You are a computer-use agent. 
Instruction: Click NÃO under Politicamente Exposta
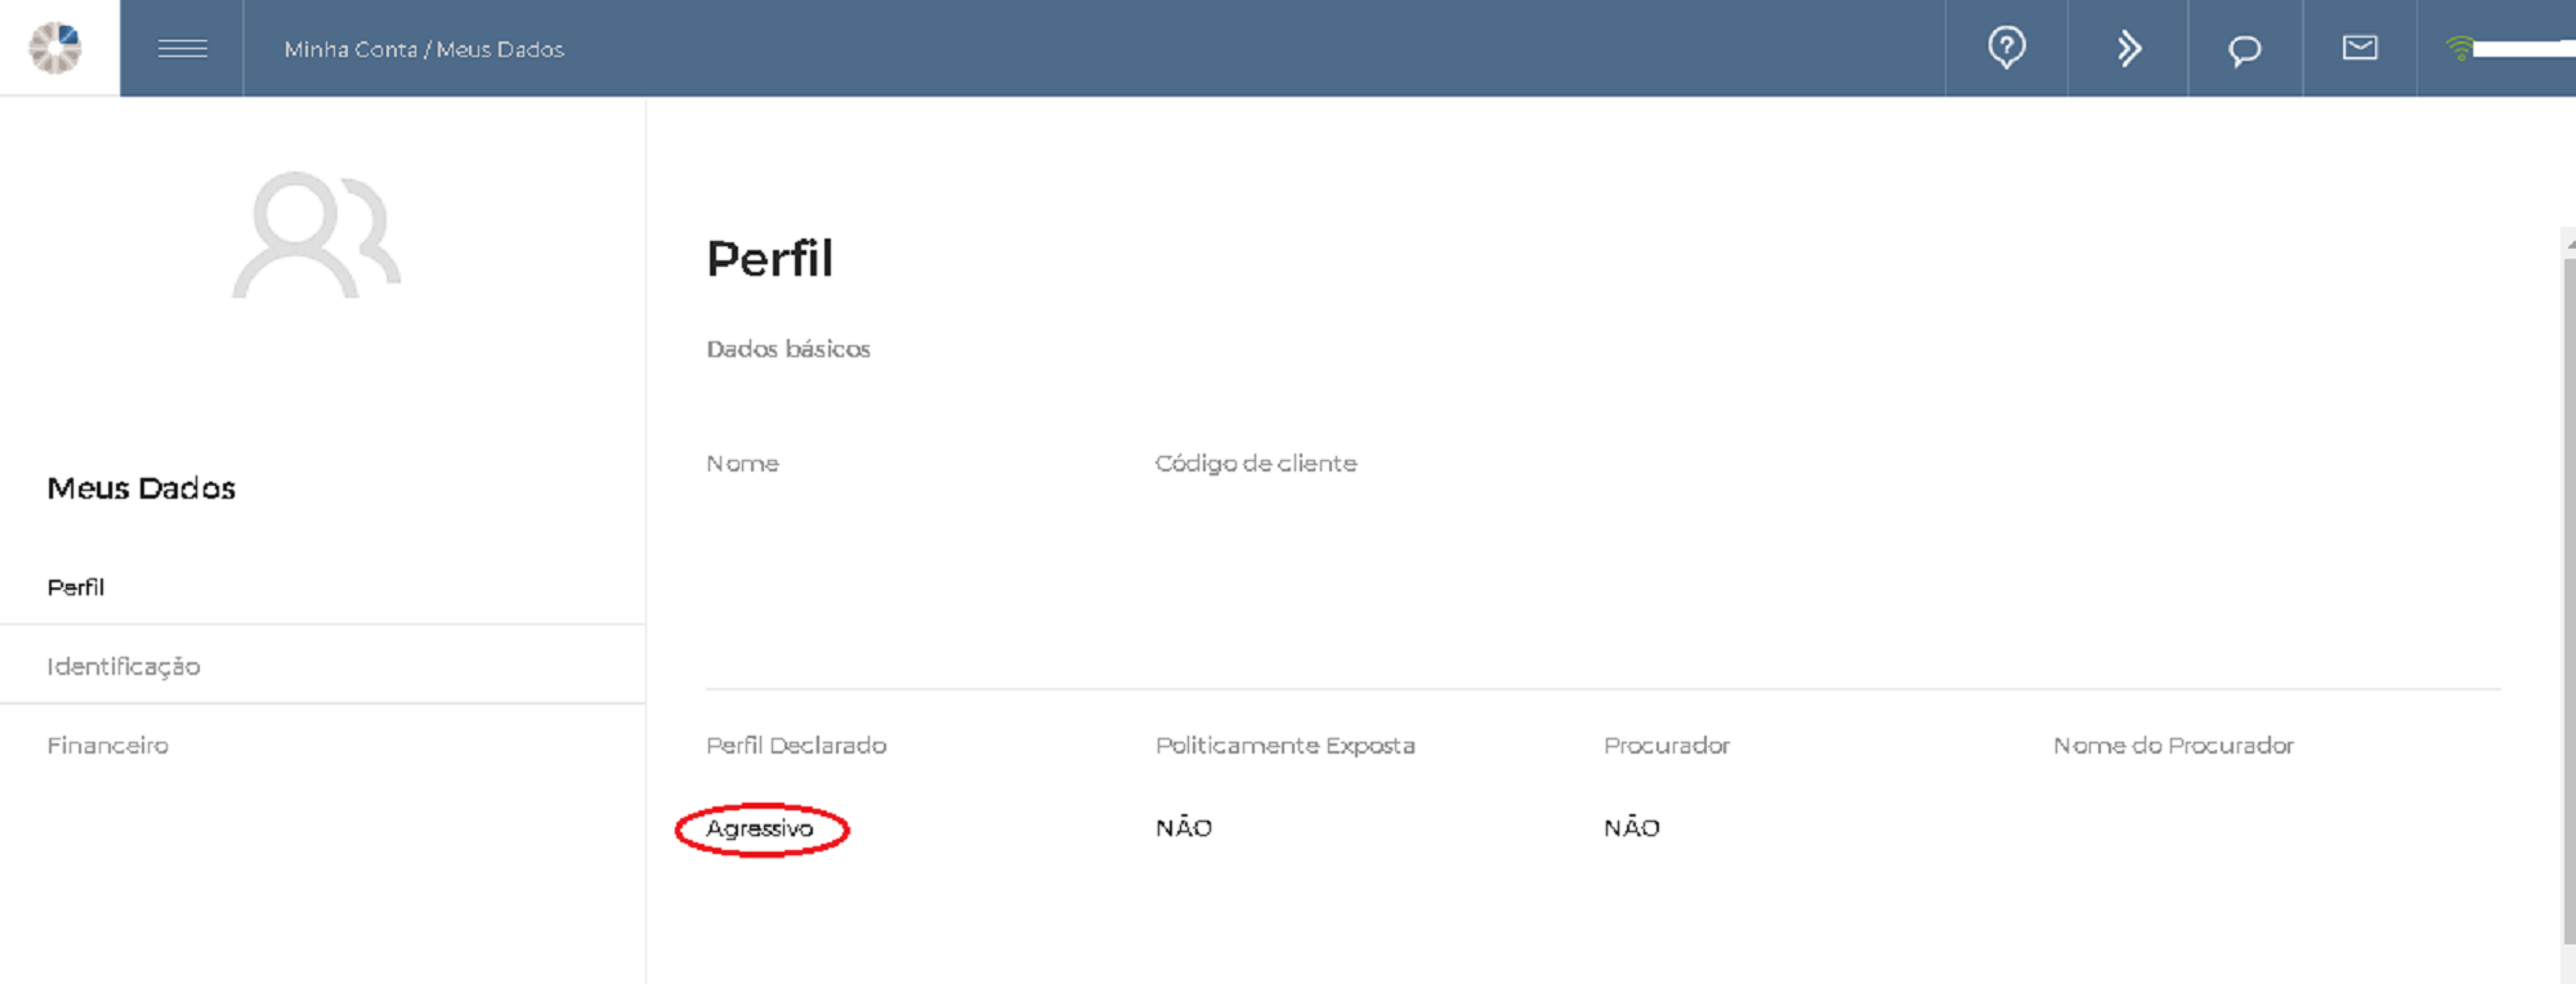(1184, 828)
